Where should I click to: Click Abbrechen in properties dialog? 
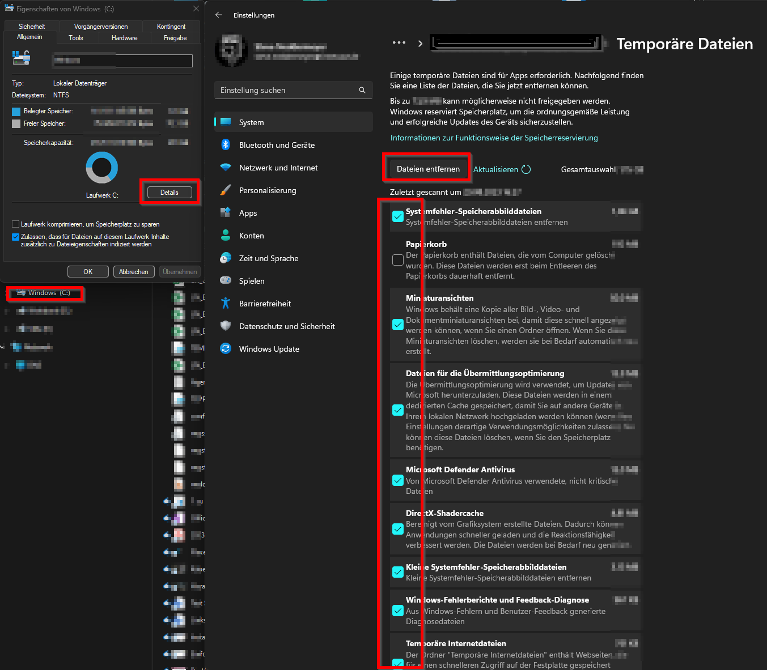pyautogui.click(x=134, y=272)
